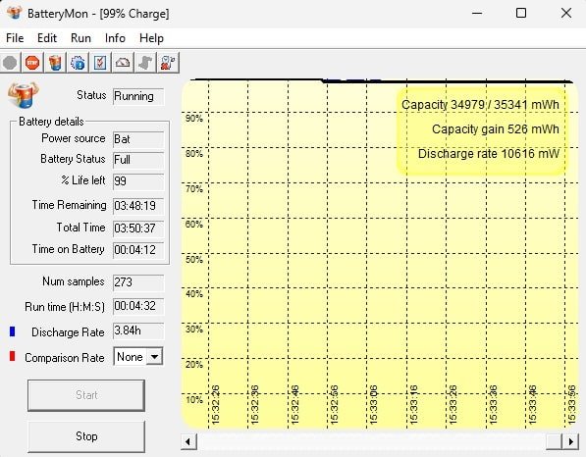Open the Edit menu
Image resolution: width=586 pixels, height=457 pixels.
[47, 38]
